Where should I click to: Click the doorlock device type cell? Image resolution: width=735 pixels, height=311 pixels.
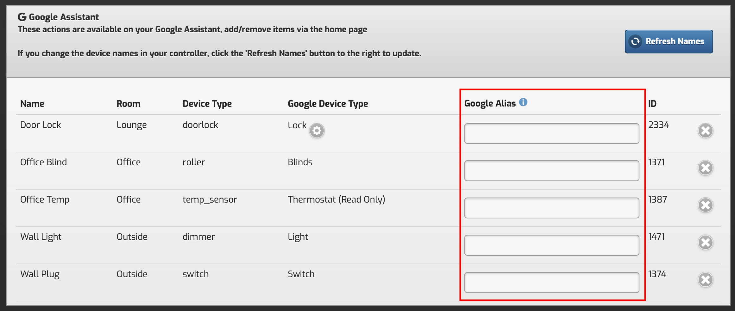click(200, 125)
